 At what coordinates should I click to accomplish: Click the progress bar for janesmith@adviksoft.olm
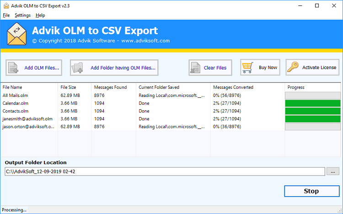coord(313,119)
